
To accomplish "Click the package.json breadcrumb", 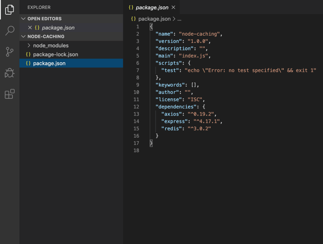I will pyautogui.click(x=154, y=19).
